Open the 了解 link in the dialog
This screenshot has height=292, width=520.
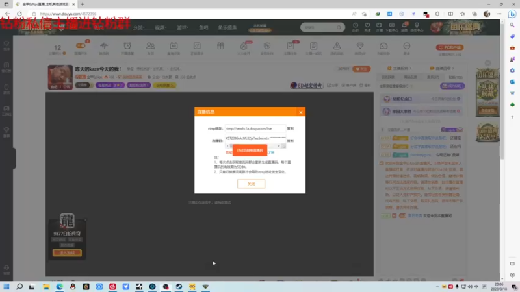(271, 152)
